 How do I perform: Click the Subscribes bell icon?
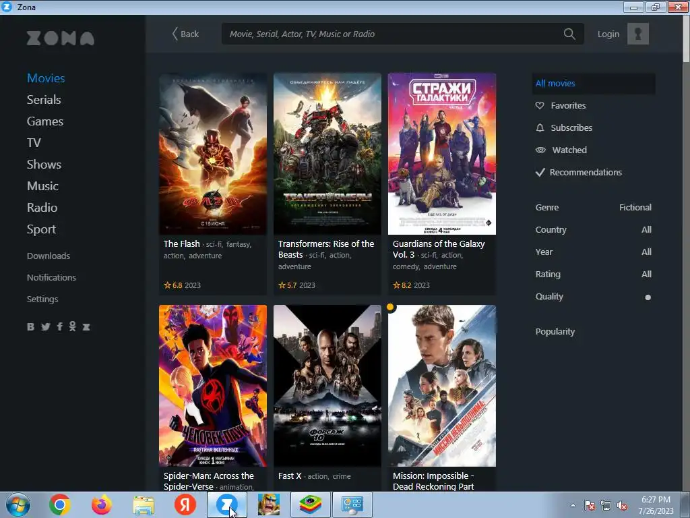[x=540, y=127]
